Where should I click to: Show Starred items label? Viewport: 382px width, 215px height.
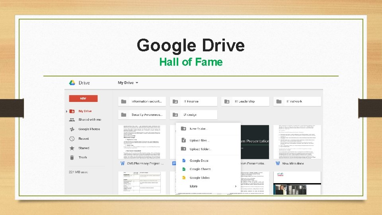tap(84, 148)
